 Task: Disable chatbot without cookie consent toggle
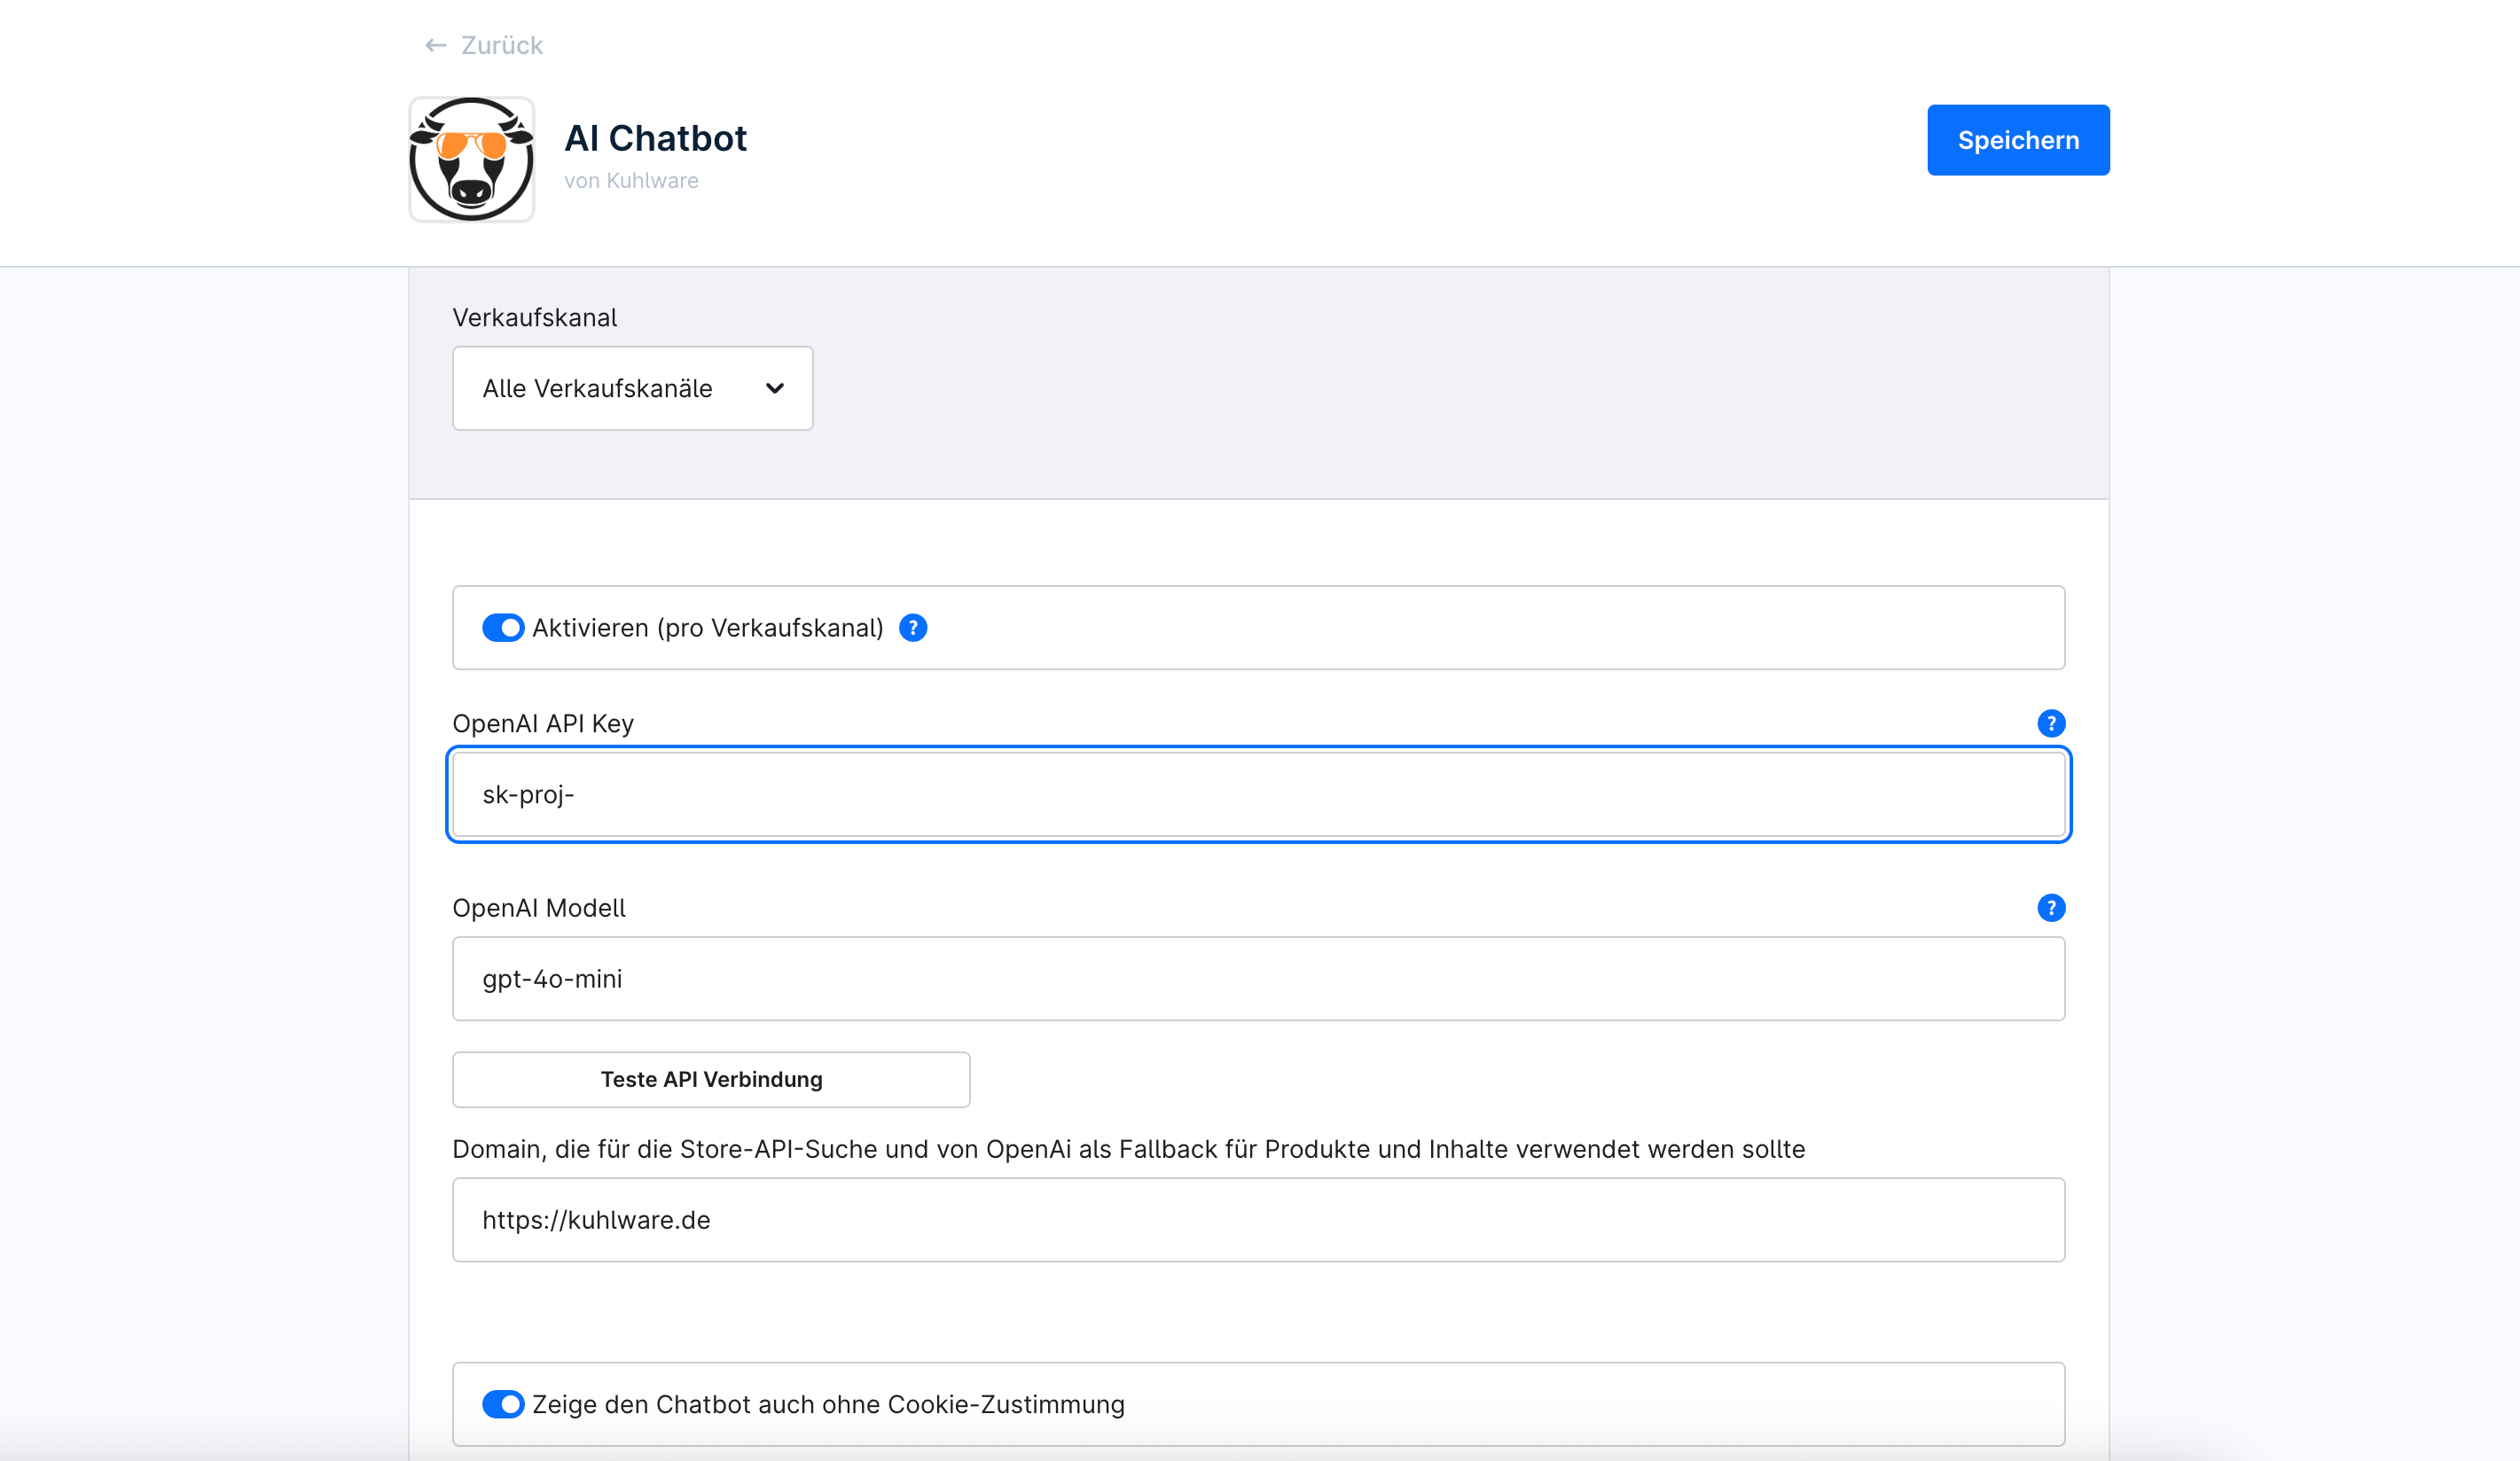[x=503, y=1404]
